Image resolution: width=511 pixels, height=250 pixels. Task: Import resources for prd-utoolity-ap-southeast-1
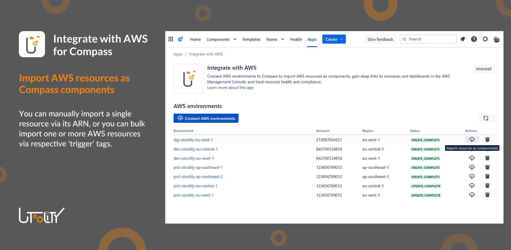pyautogui.click(x=472, y=167)
